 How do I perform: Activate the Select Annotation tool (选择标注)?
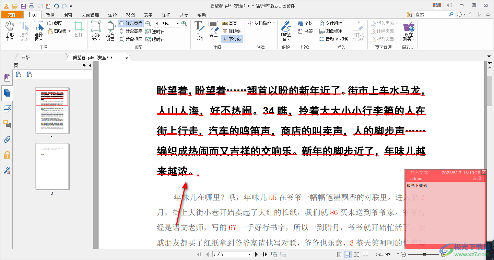tap(38, 31)
